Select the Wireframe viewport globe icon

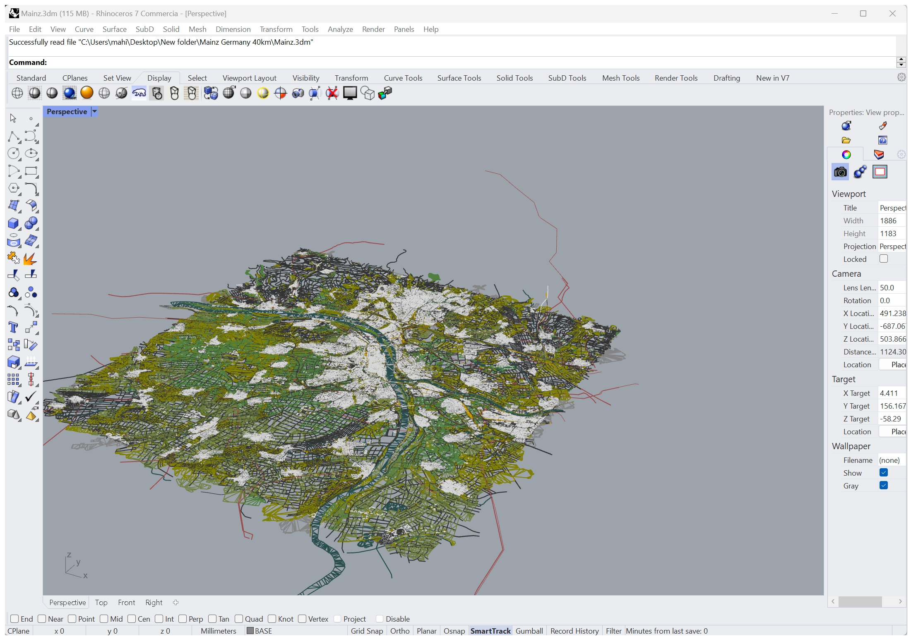click(17, 93)
